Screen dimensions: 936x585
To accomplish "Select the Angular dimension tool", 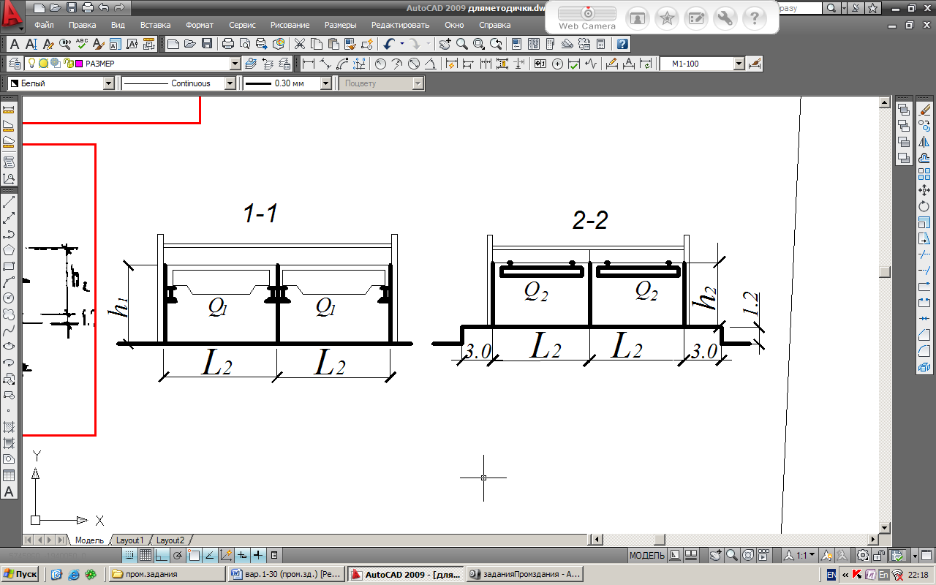I will (431, 64).
